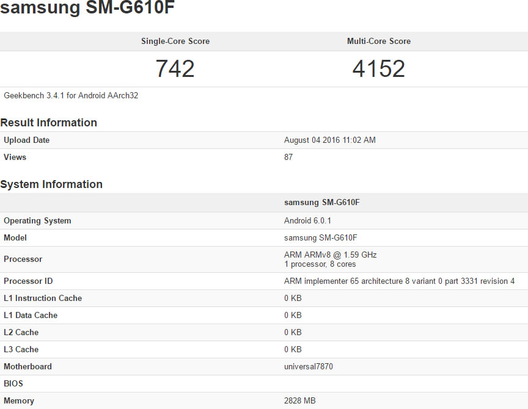Select the multi-core score value 4152
528x409 pixels.
(x=379, y=68)
